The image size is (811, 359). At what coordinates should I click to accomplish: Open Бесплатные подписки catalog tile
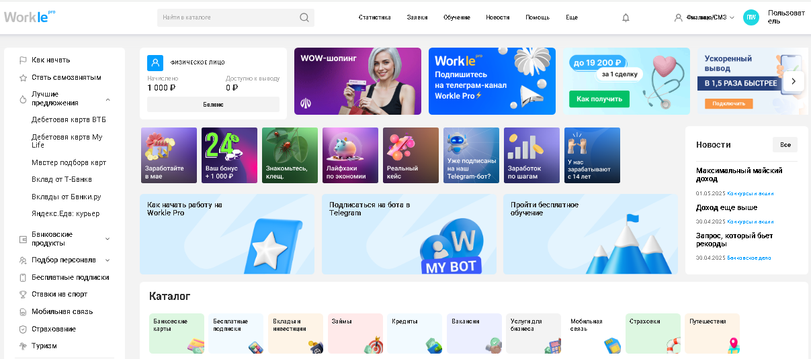click(x=236, y=334)
